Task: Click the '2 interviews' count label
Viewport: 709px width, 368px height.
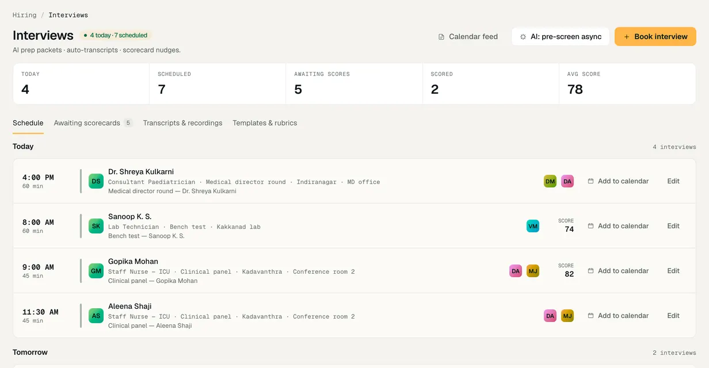Action: 674,353
